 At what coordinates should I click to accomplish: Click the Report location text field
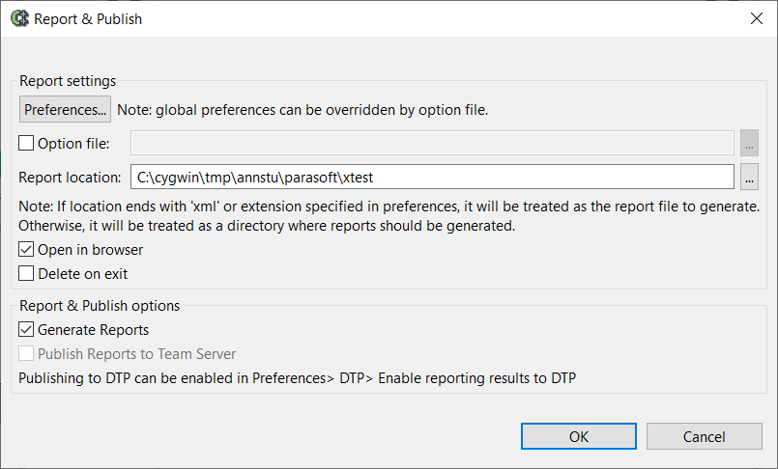pyautogui.click(x=432, y=177)
